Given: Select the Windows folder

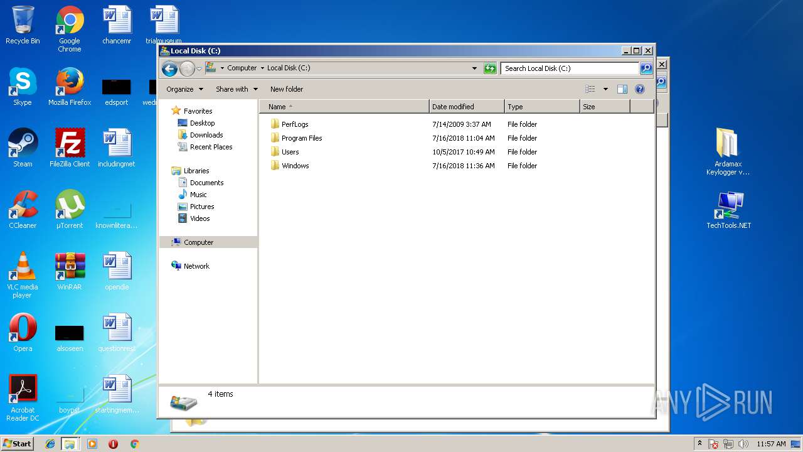Looking at the screenshot, I should coord(289,166).
